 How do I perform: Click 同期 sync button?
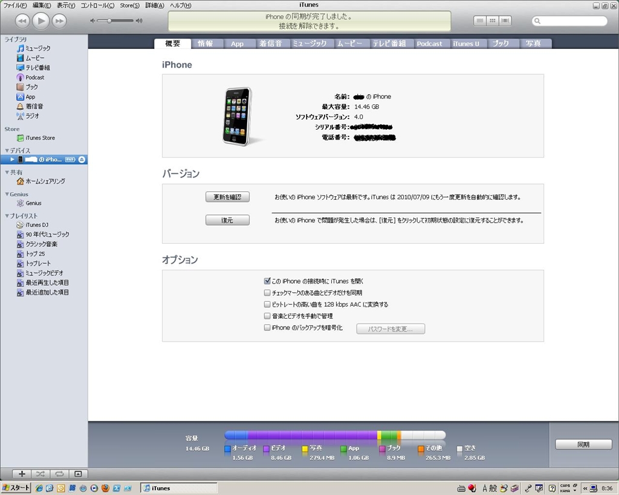(583, 444)
